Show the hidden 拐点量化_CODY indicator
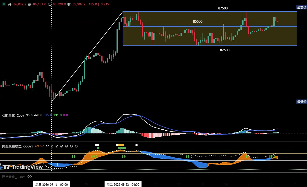307x187 pixels. [29, 177]
